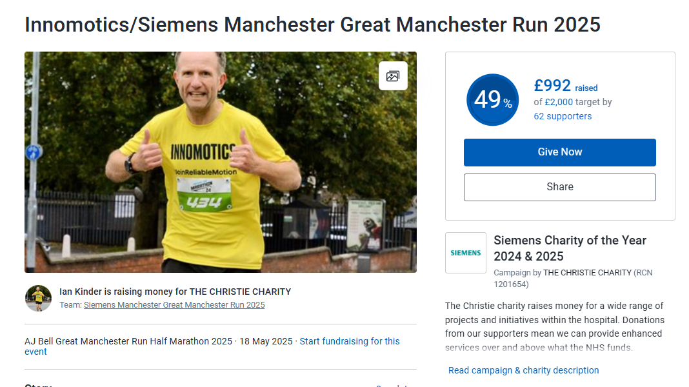Click the Siemens logo tile
Image resolution: width=689 pixels, height=387 pixels.
click(465, 253)
